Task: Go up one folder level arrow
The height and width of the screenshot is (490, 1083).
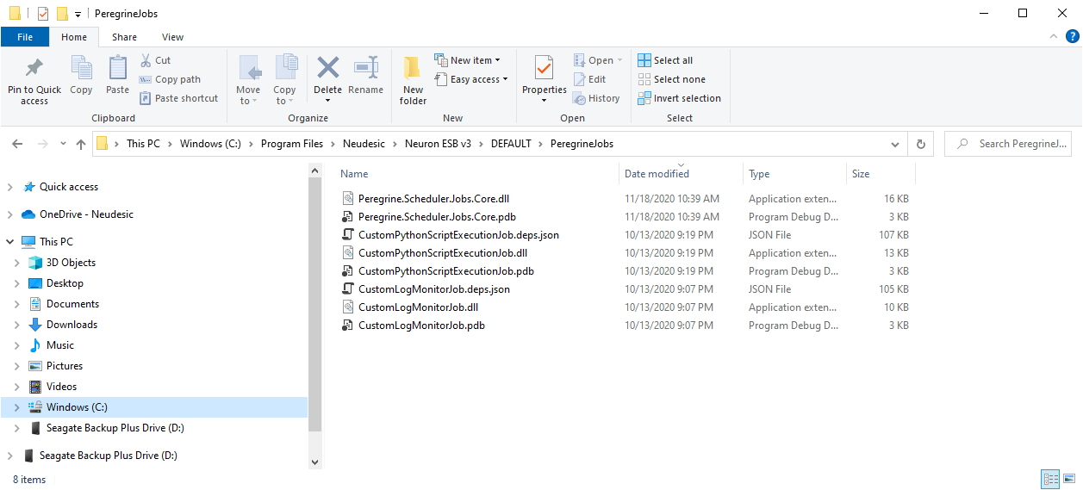Action: 81,144
